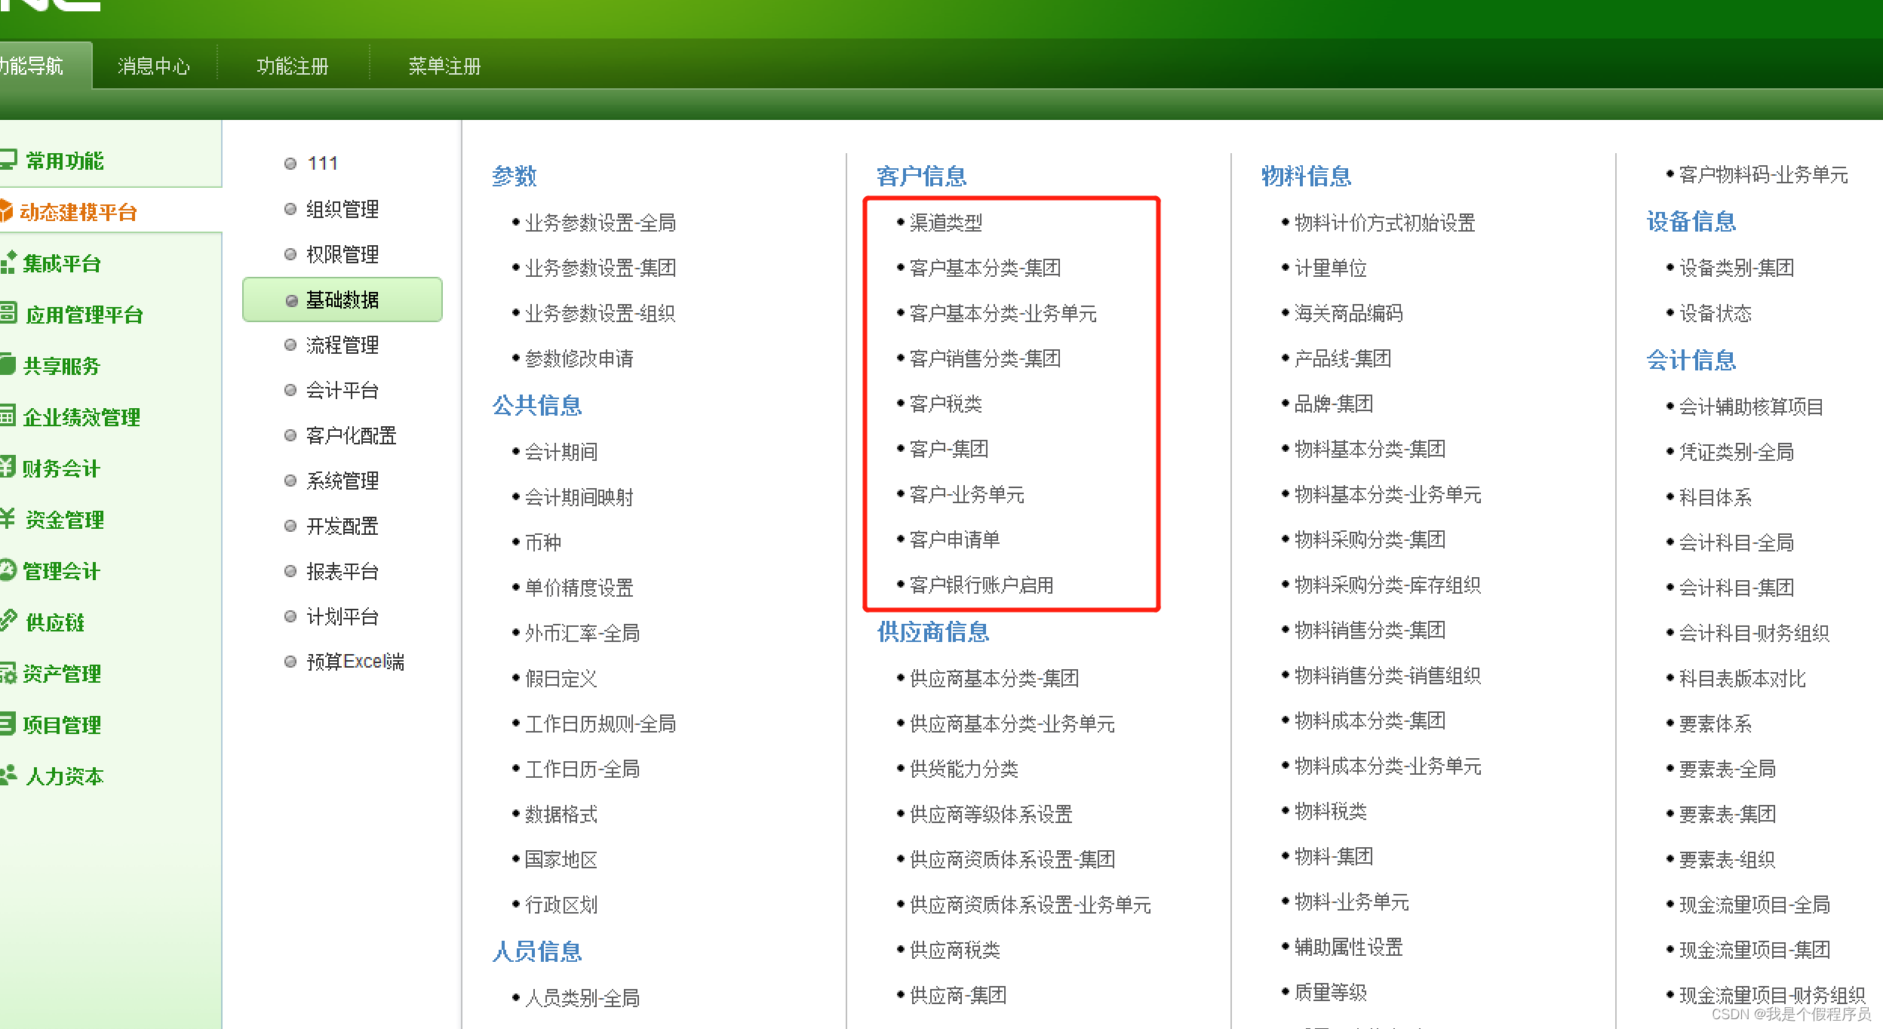Open 设备类别-集团 link

1737,268
